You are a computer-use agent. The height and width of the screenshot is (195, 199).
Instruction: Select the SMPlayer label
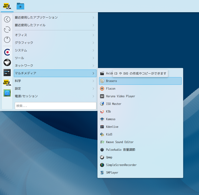pos(112,173)
